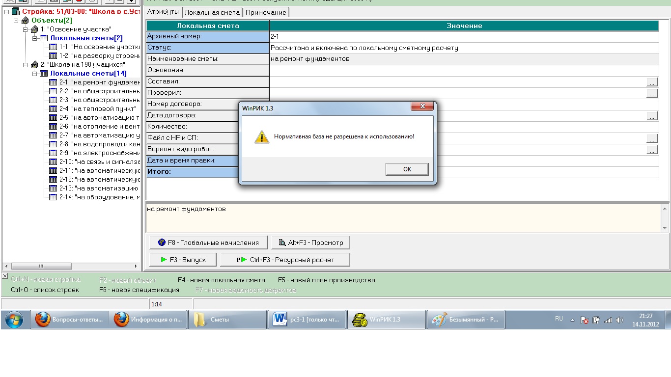Click the house icon of "Освоение участка"
The width and height of the screenshot is (671, 377).
coord(34,29)
